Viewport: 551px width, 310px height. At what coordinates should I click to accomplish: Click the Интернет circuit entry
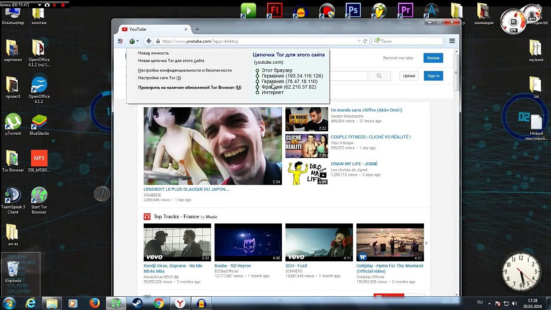[x=272, y=92]
